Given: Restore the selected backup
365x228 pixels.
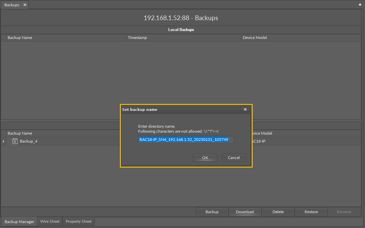Looking at the screenshot, I should (311, 212).
